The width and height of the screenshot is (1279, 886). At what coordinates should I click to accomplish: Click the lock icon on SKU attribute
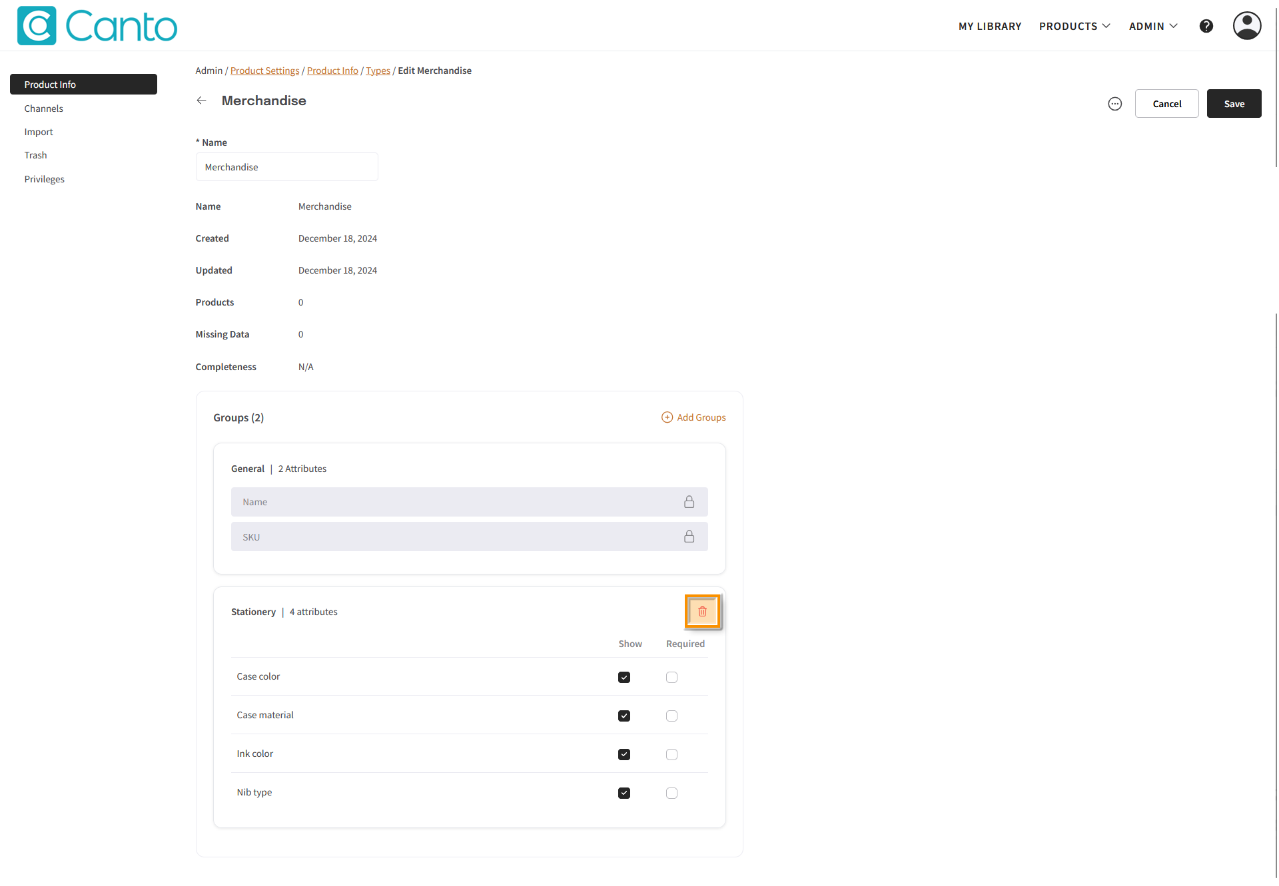(x=689, y=537)
